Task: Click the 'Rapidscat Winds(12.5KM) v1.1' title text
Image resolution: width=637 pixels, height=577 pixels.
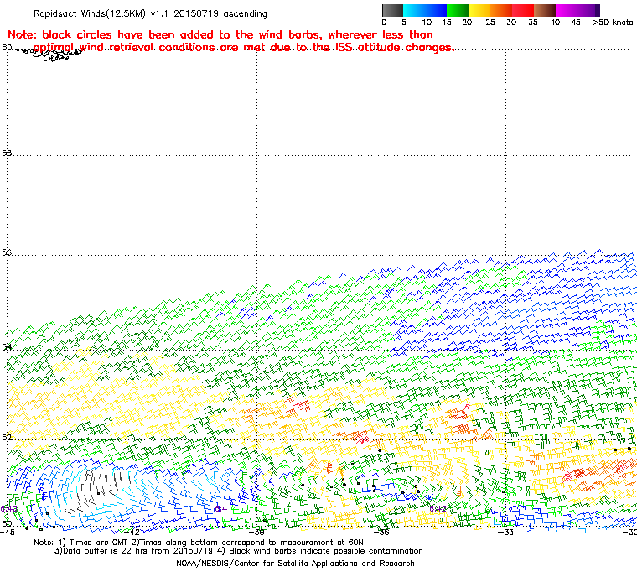Action: (x=101, y=13)
